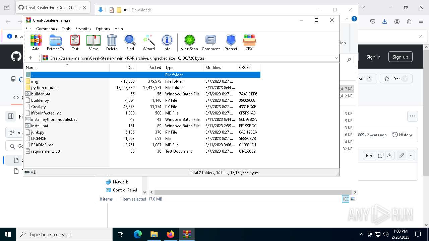429x241 pixels.
Task: Sort by the Packed column header
Action: point(150,68)
